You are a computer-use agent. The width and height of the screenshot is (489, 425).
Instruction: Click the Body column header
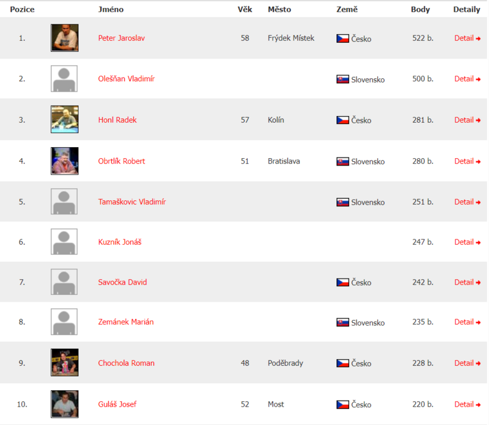420,9
